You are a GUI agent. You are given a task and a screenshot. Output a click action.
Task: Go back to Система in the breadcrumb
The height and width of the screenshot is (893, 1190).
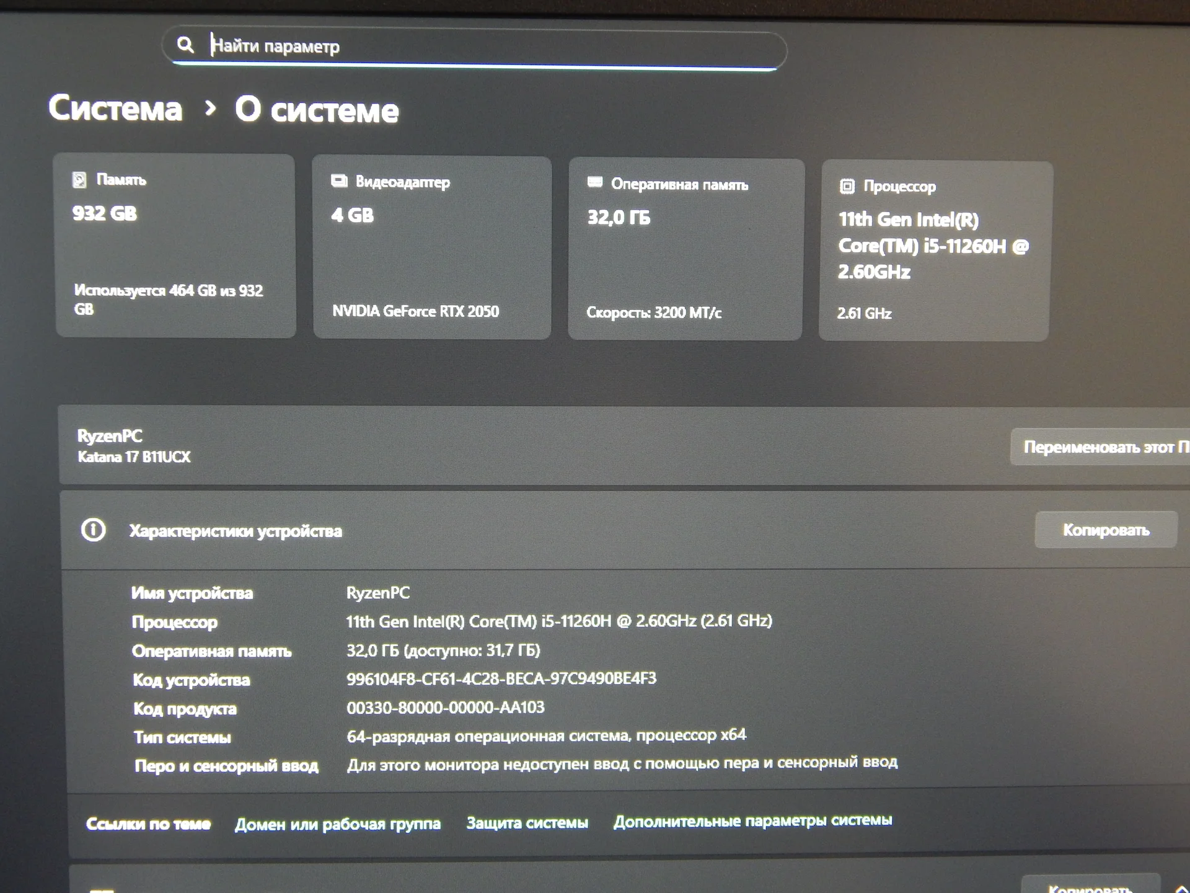(x=115, y=109)
